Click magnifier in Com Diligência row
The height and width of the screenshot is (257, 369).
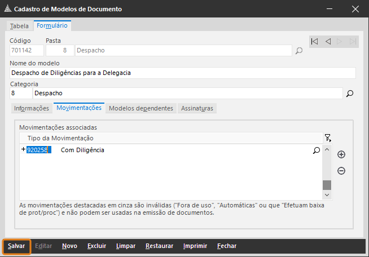tap(317, 150)
